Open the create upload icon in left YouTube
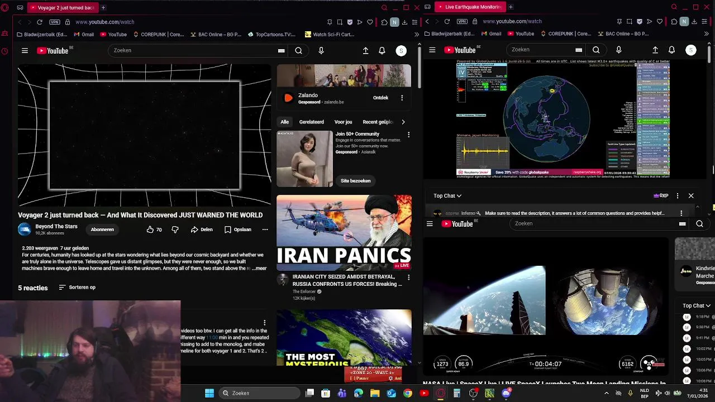 pos(365,51)
